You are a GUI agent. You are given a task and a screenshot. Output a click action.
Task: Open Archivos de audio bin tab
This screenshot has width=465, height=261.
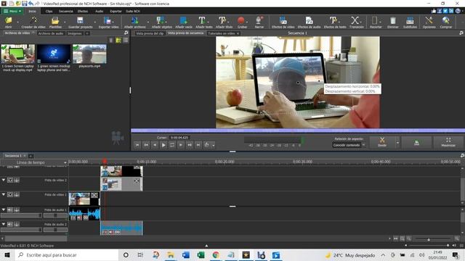pyautogui.click(x=51, y=33)
